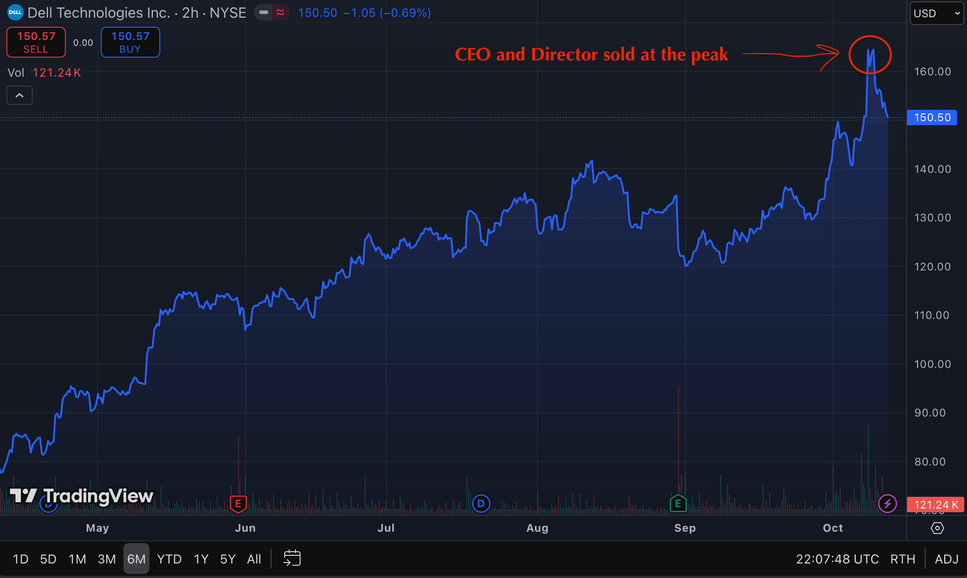
Task: Select the YTD time range
Action: click(x=169, y=559)
